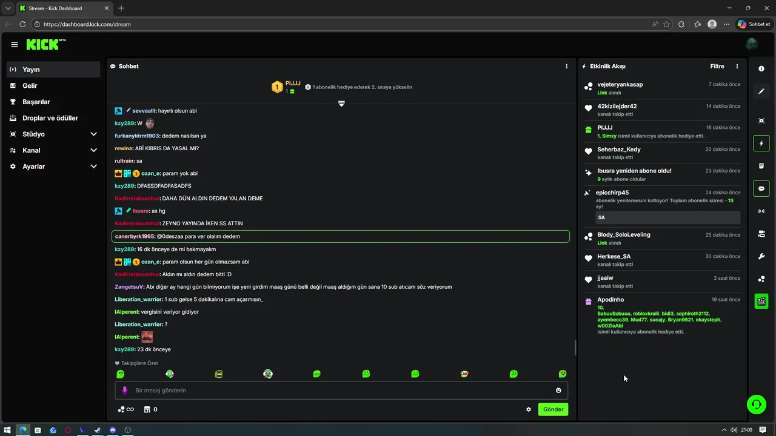Screen dimensions: 776x436
Task: Open the green clapperboard clips icon
Action: 761,301
